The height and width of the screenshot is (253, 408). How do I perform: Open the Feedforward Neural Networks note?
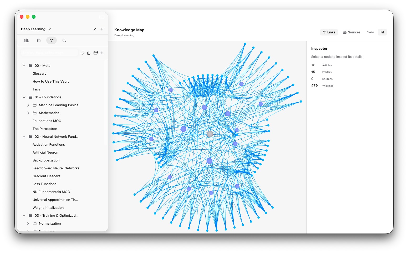click(56, 168)
